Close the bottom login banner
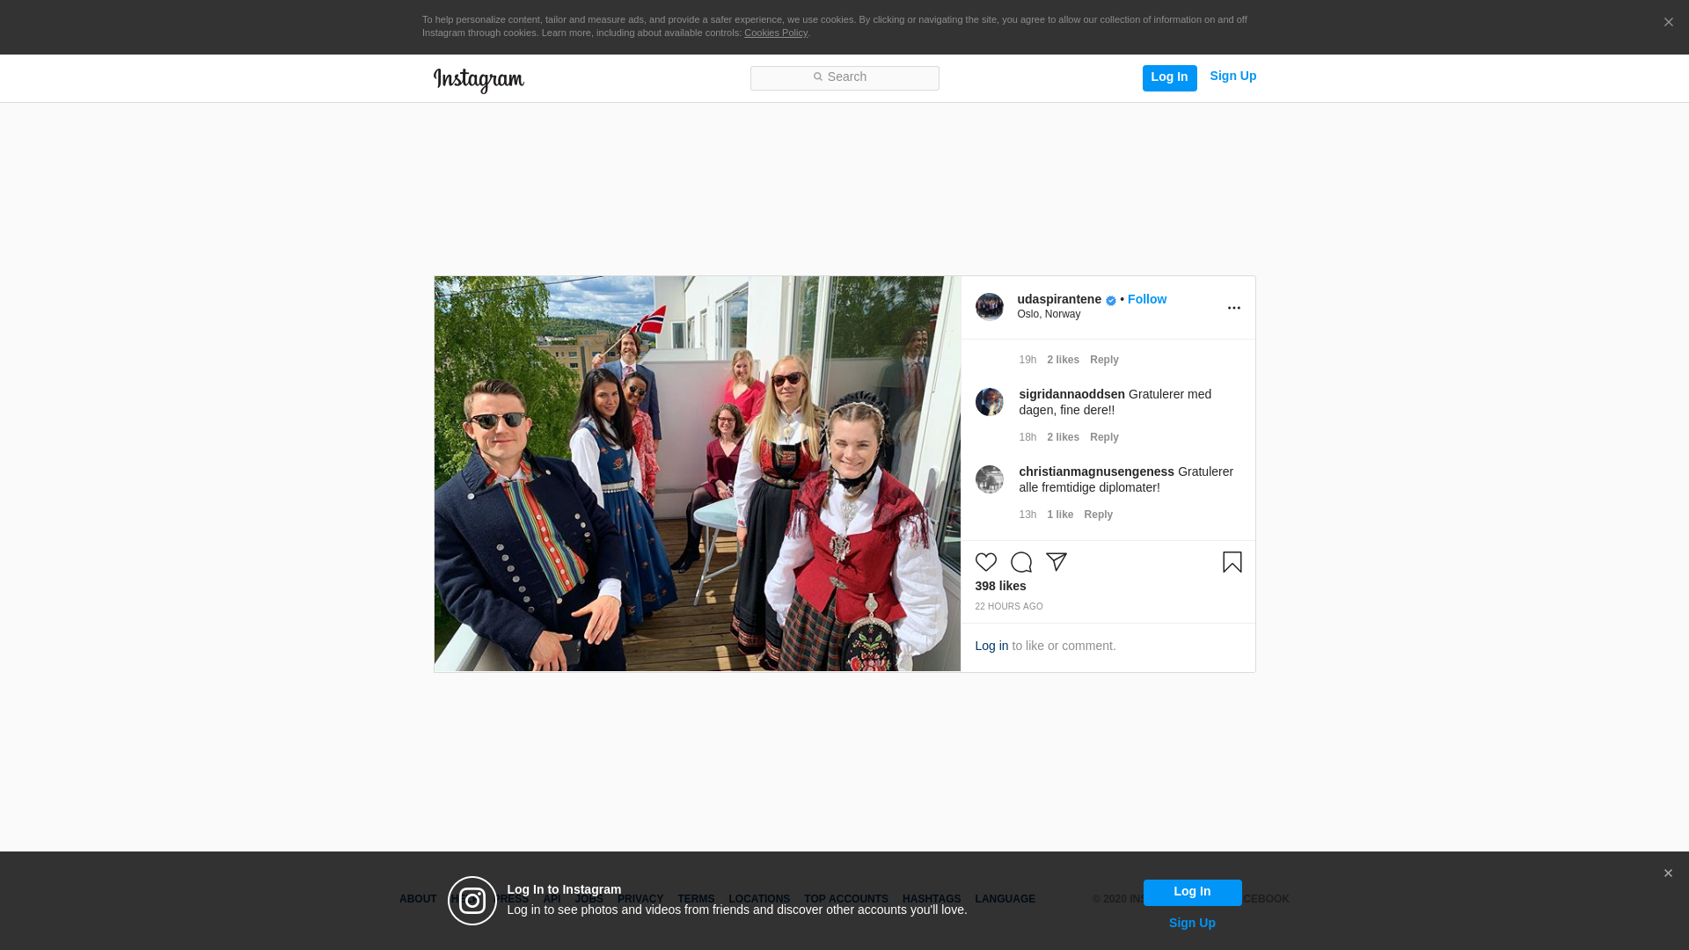This screenshot has height=950, width=1689. [1668, 873]
